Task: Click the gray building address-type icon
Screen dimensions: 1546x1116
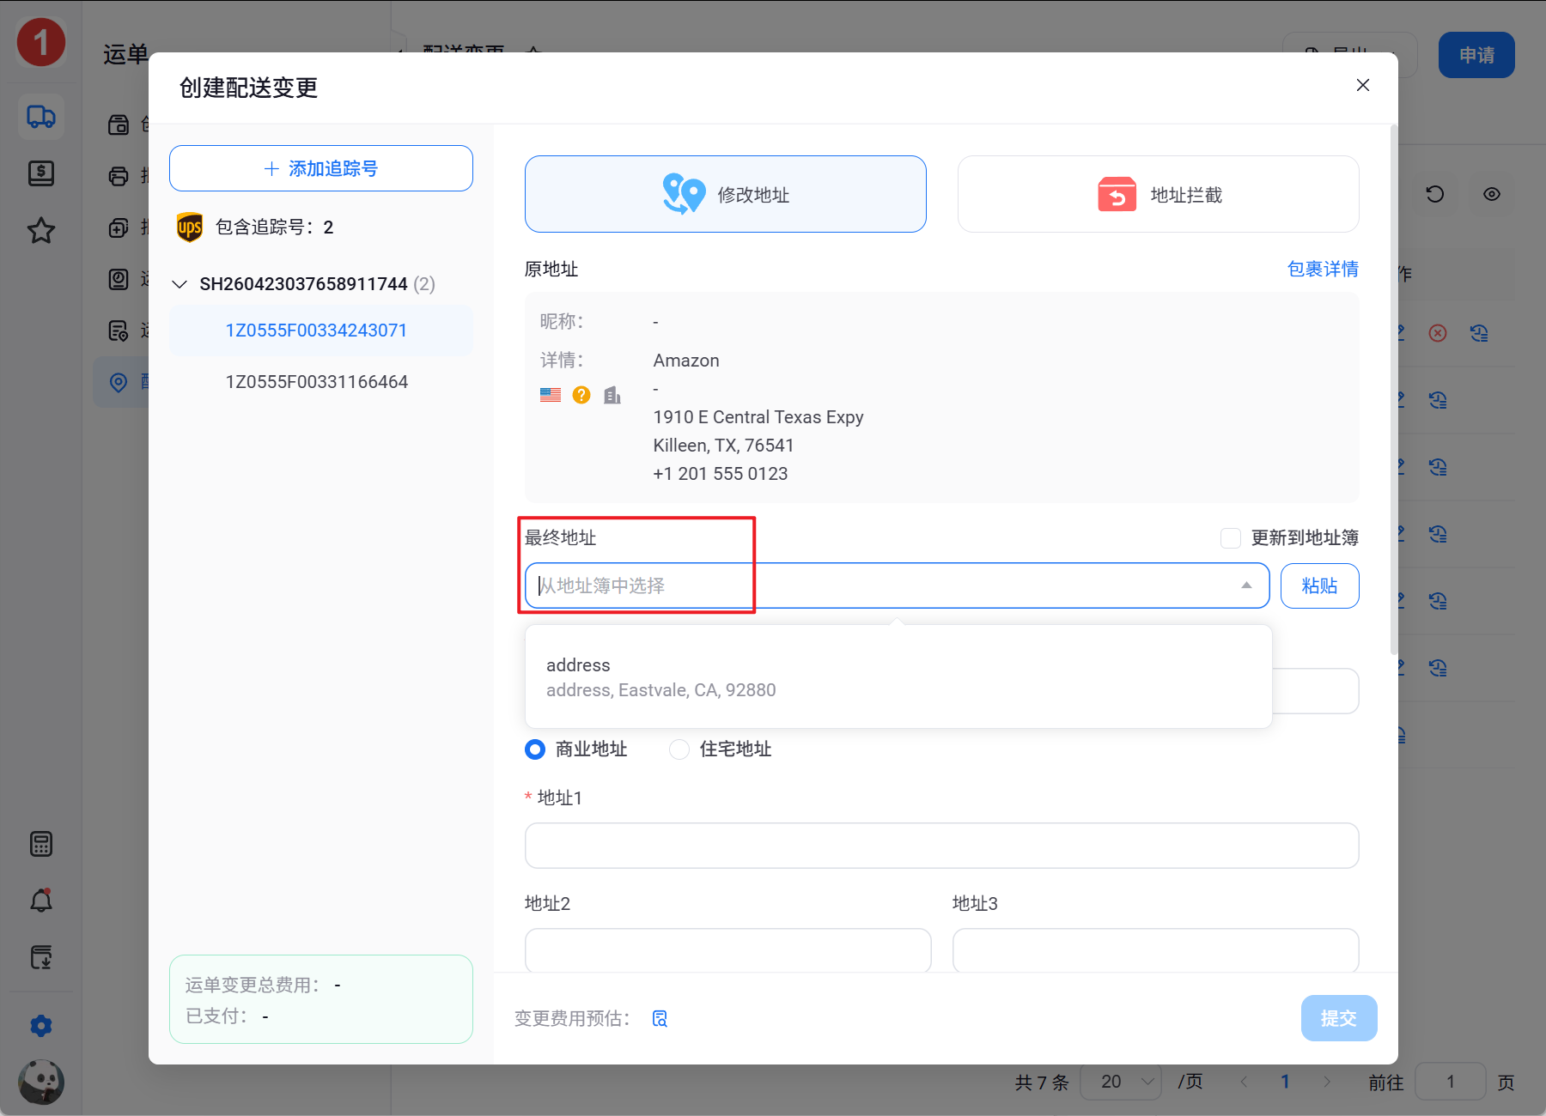Action: click(x=612, y=395)
